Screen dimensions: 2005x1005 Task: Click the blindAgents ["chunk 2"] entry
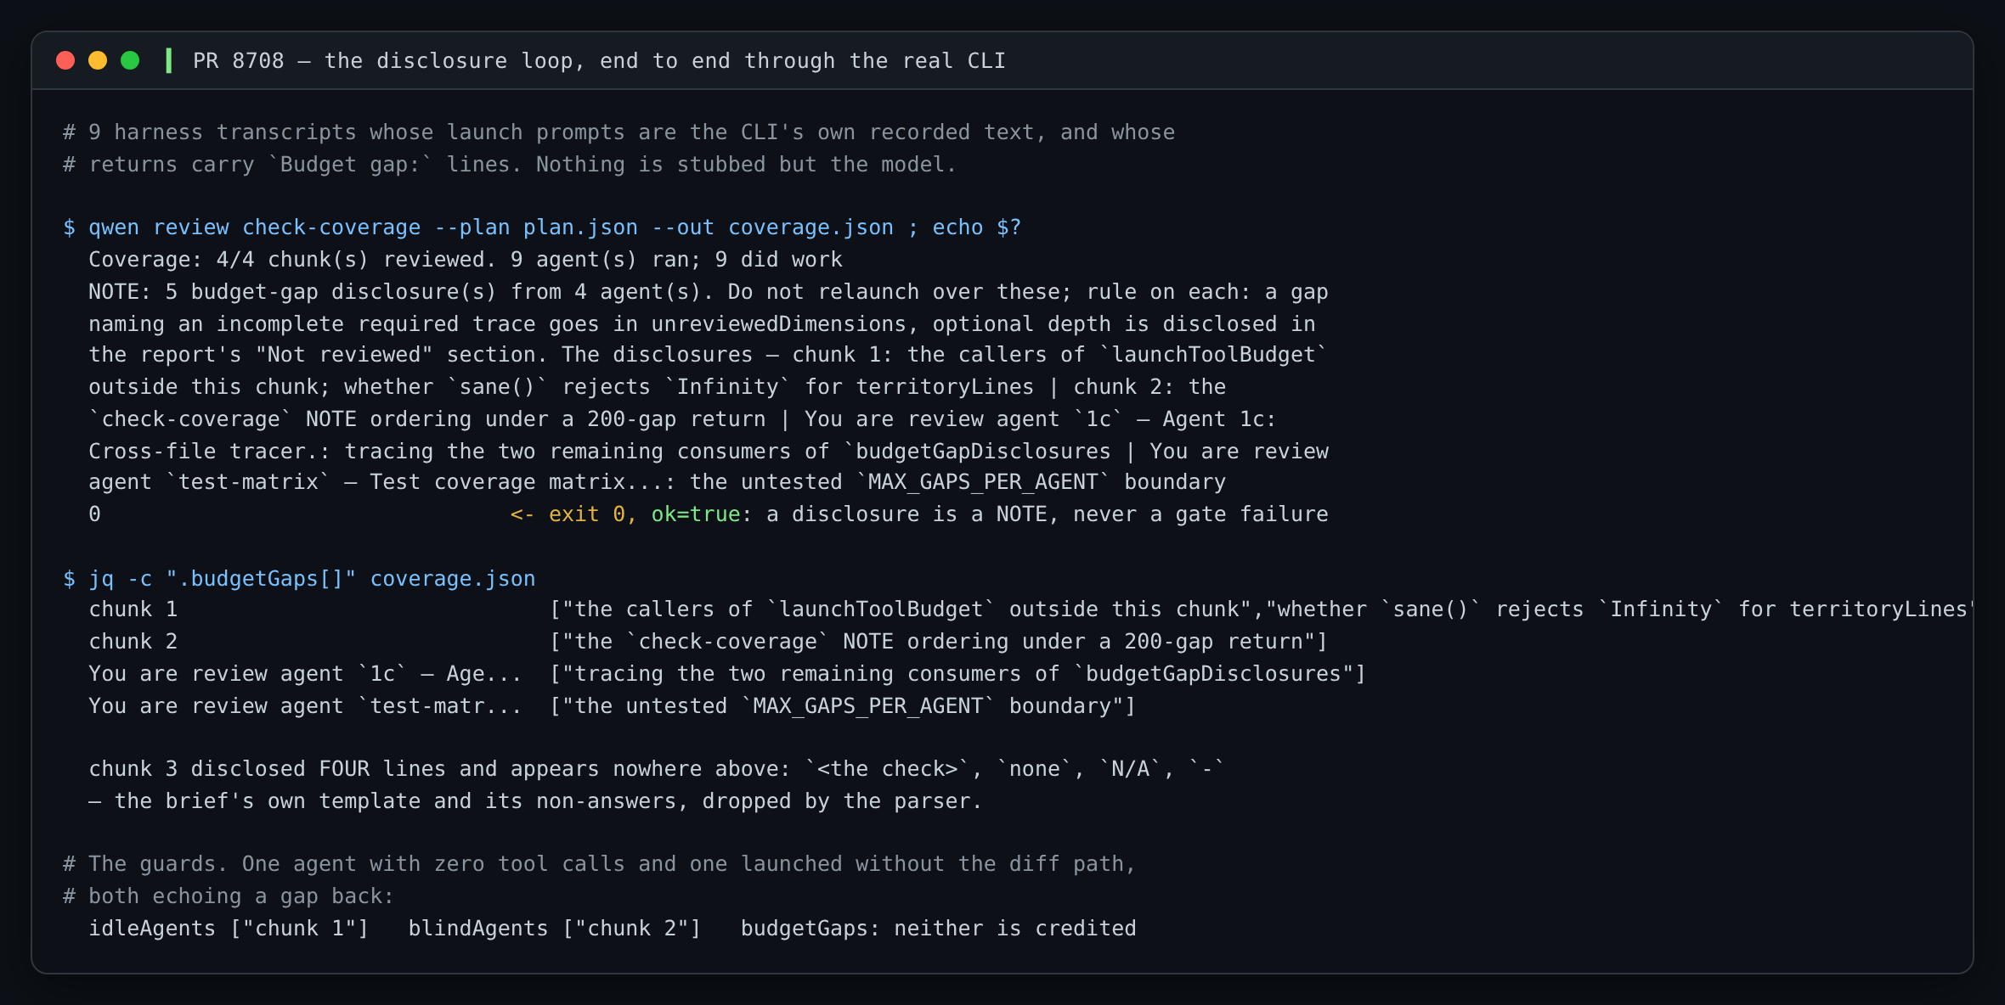click(555, 929)
